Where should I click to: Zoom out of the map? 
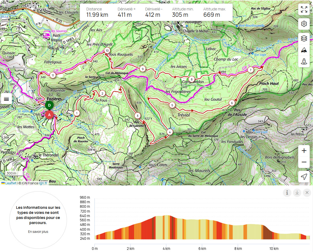pos(304,162)
